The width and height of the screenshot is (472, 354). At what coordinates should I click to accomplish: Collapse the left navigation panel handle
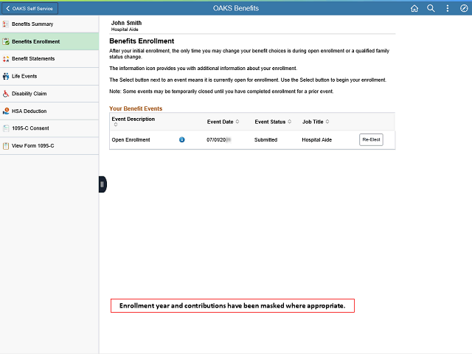click(103, 184)
